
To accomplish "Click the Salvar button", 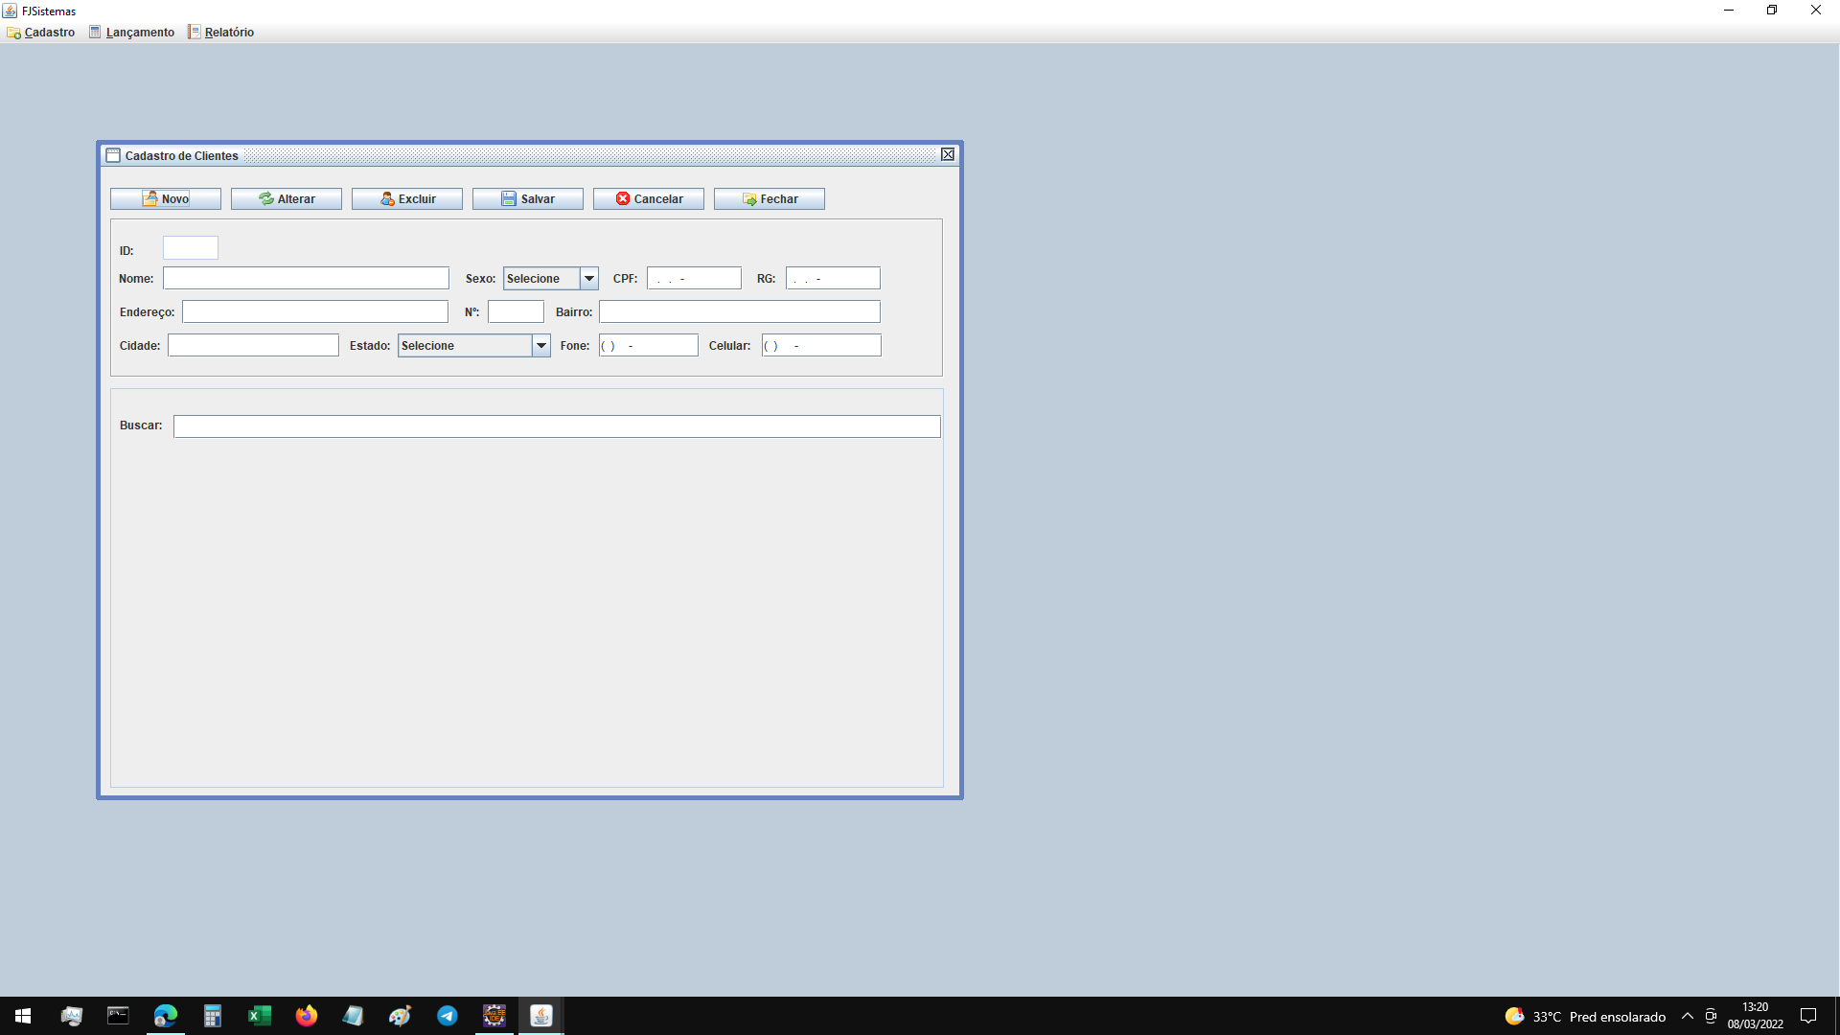I will click(x=528, y=198).
